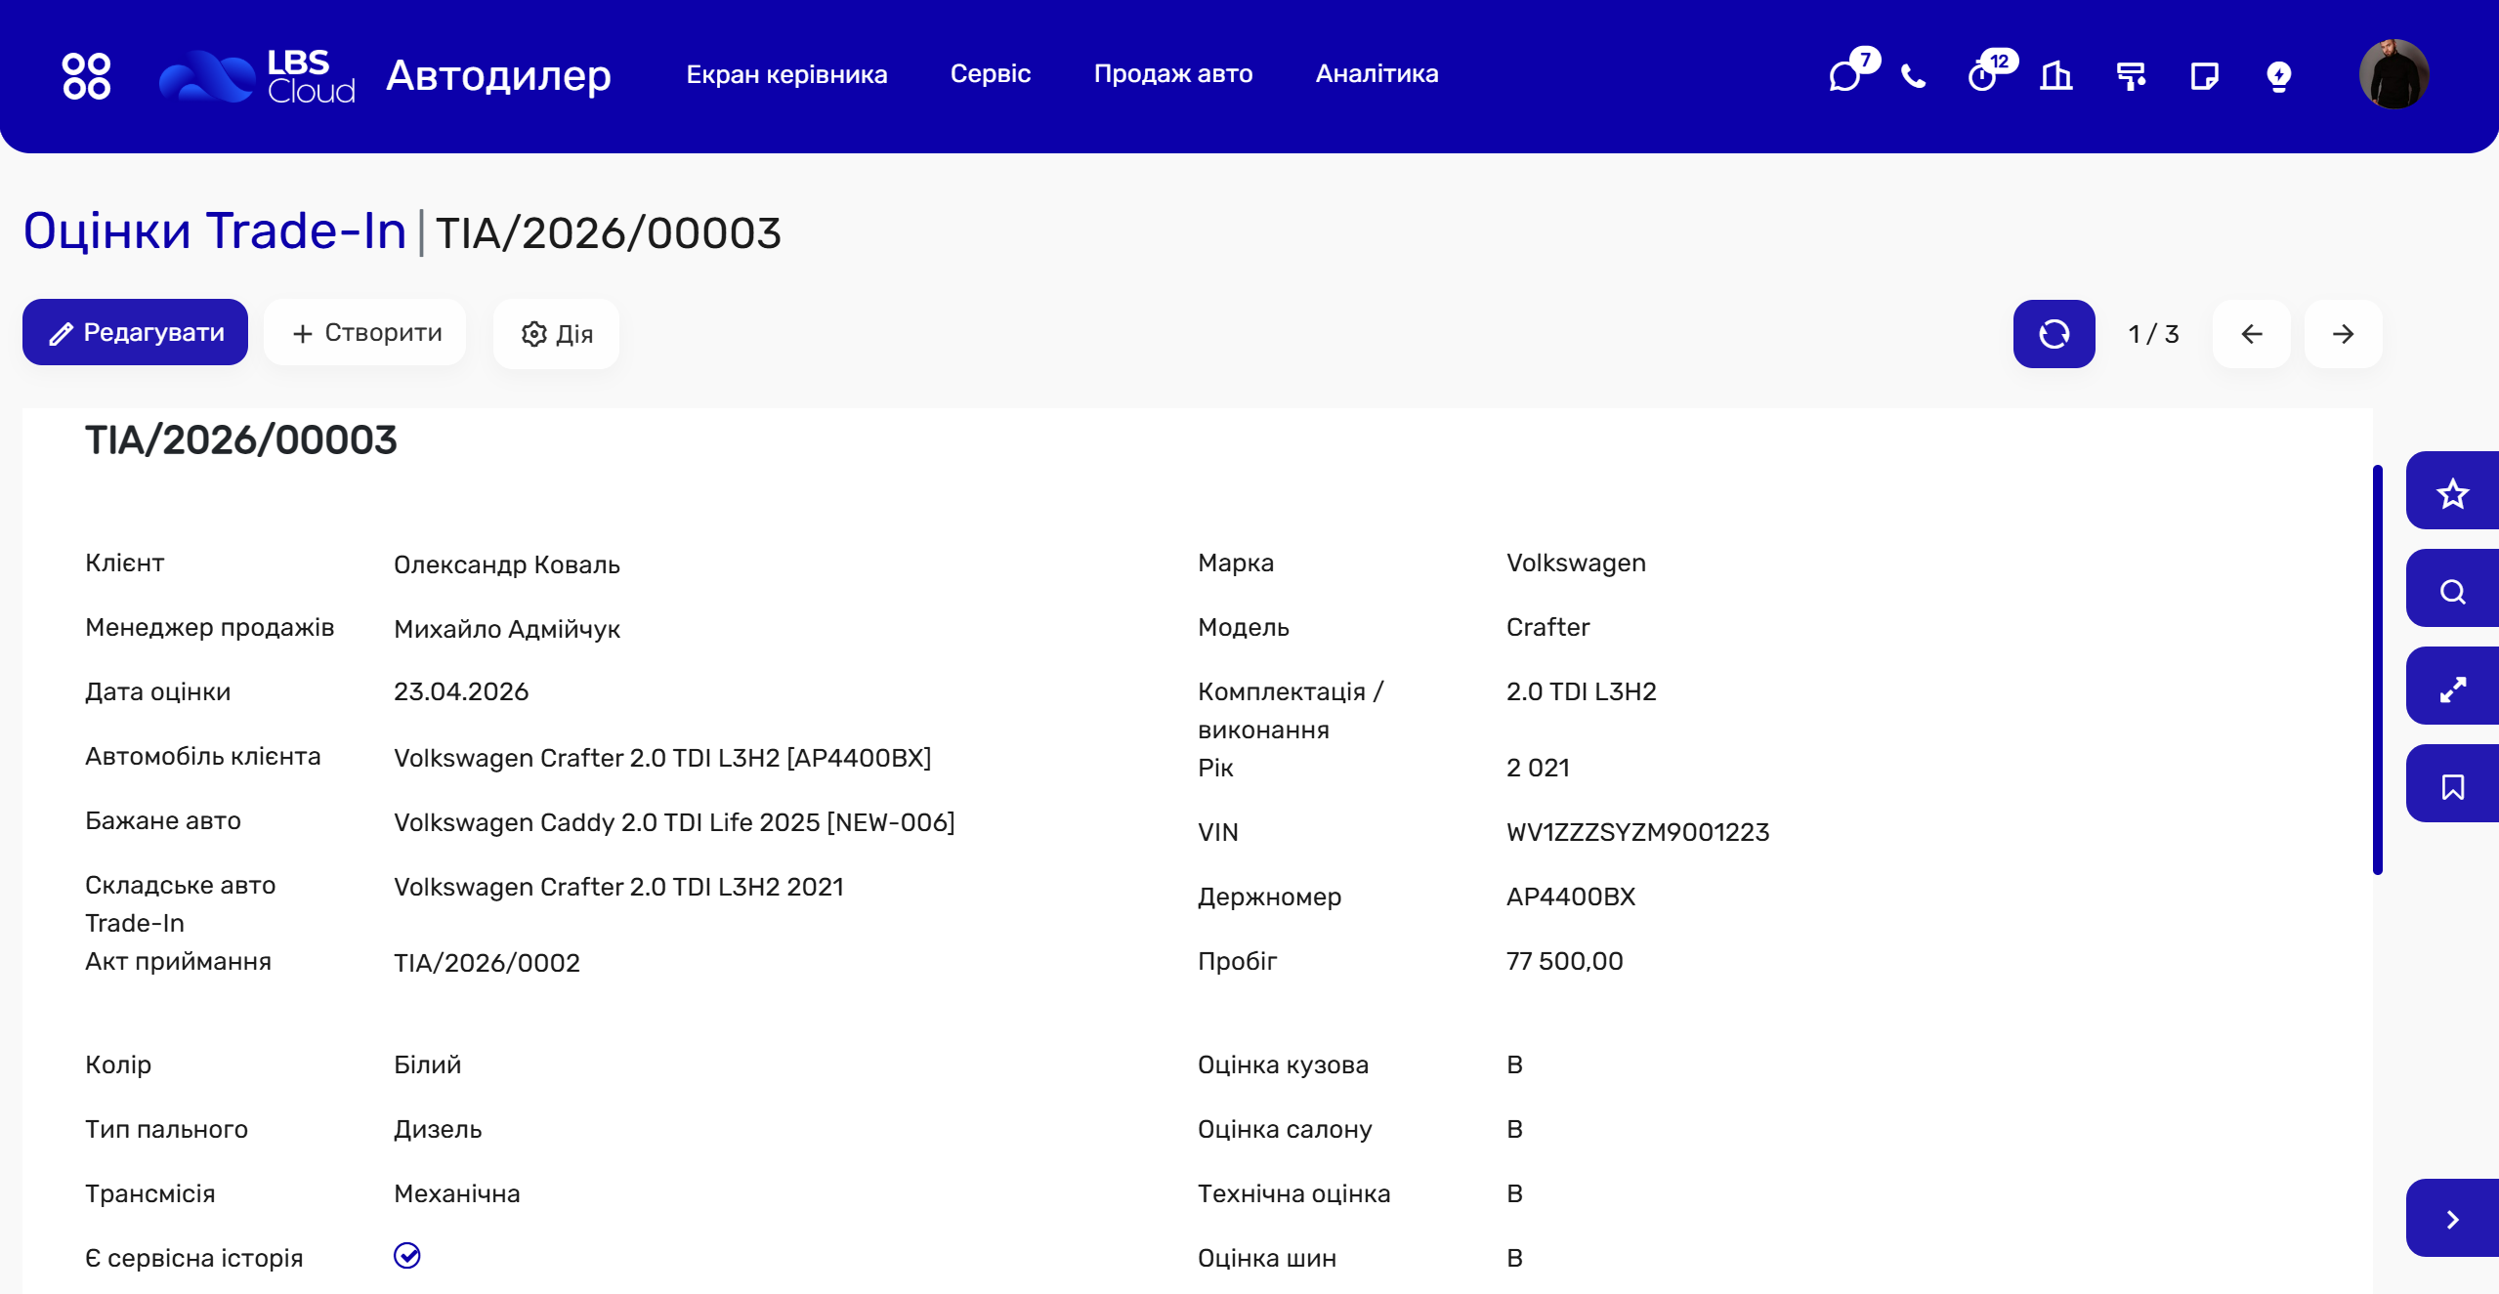Open the phone calls icon
This screenshot has height=1294, width=2499.
(1914, 75)
